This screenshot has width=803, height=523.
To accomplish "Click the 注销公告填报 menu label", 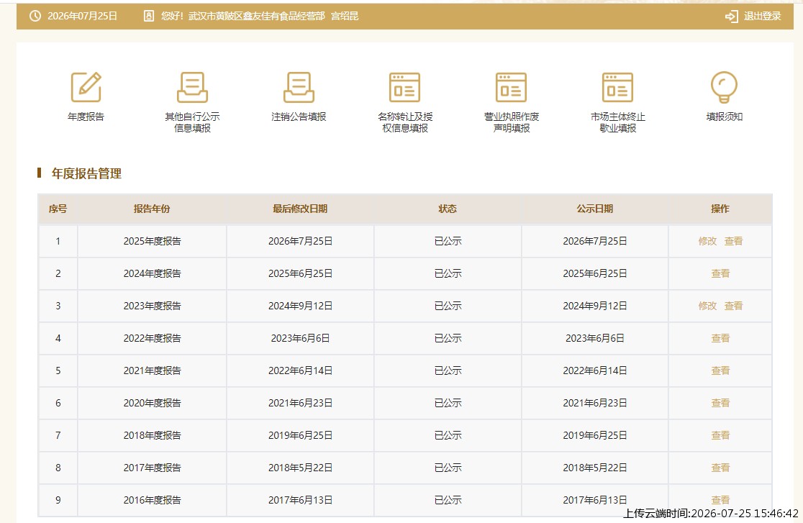I will [x=299, y=117].
